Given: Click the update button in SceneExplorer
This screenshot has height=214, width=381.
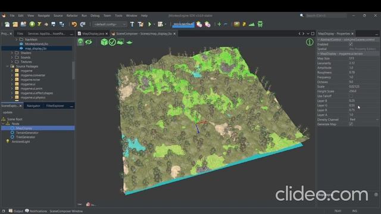Looking at the screenshot, I should [x=8, y=112].
